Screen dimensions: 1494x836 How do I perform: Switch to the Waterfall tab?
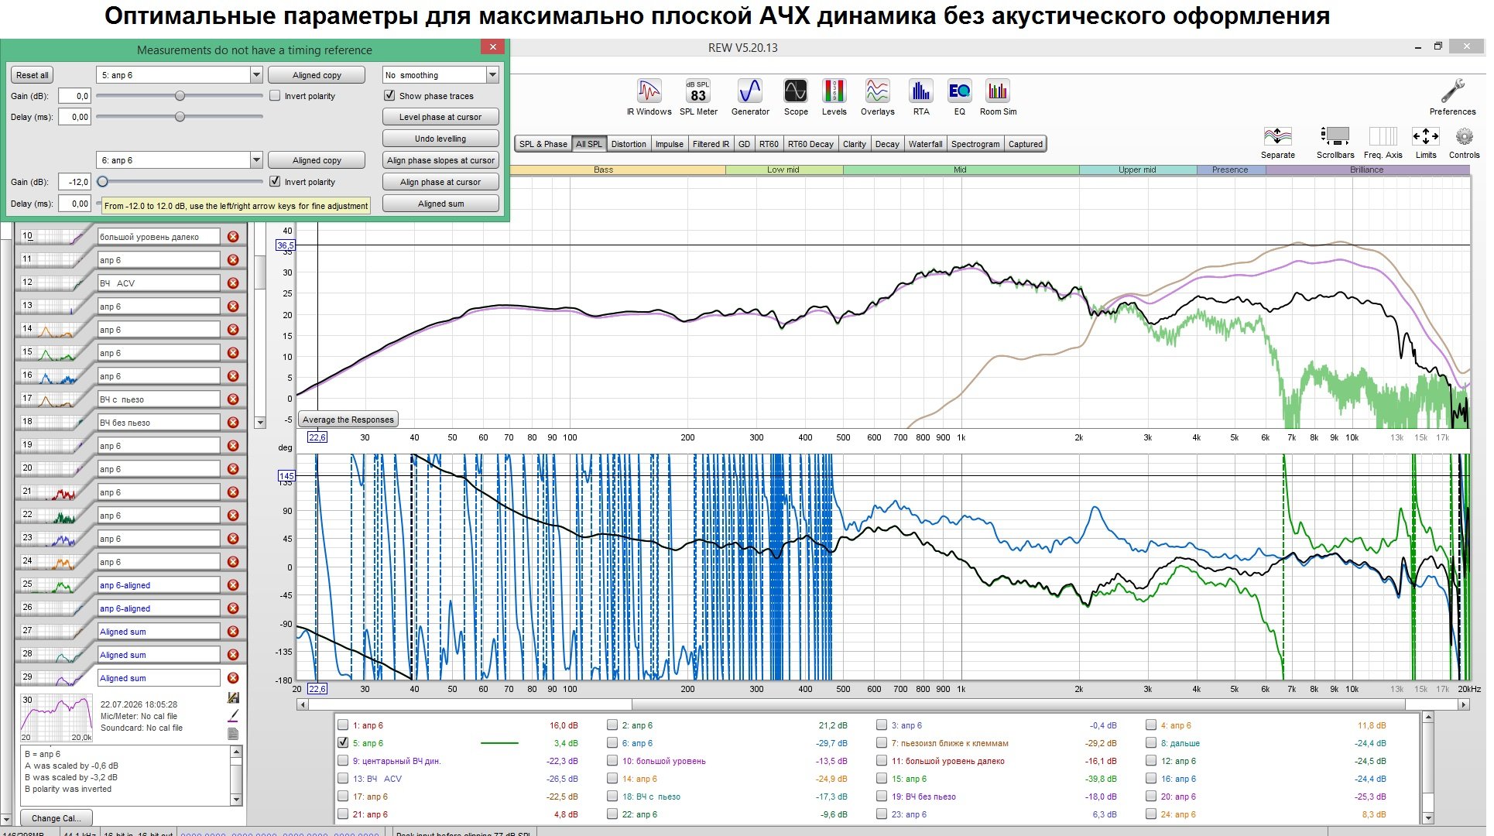925,144
